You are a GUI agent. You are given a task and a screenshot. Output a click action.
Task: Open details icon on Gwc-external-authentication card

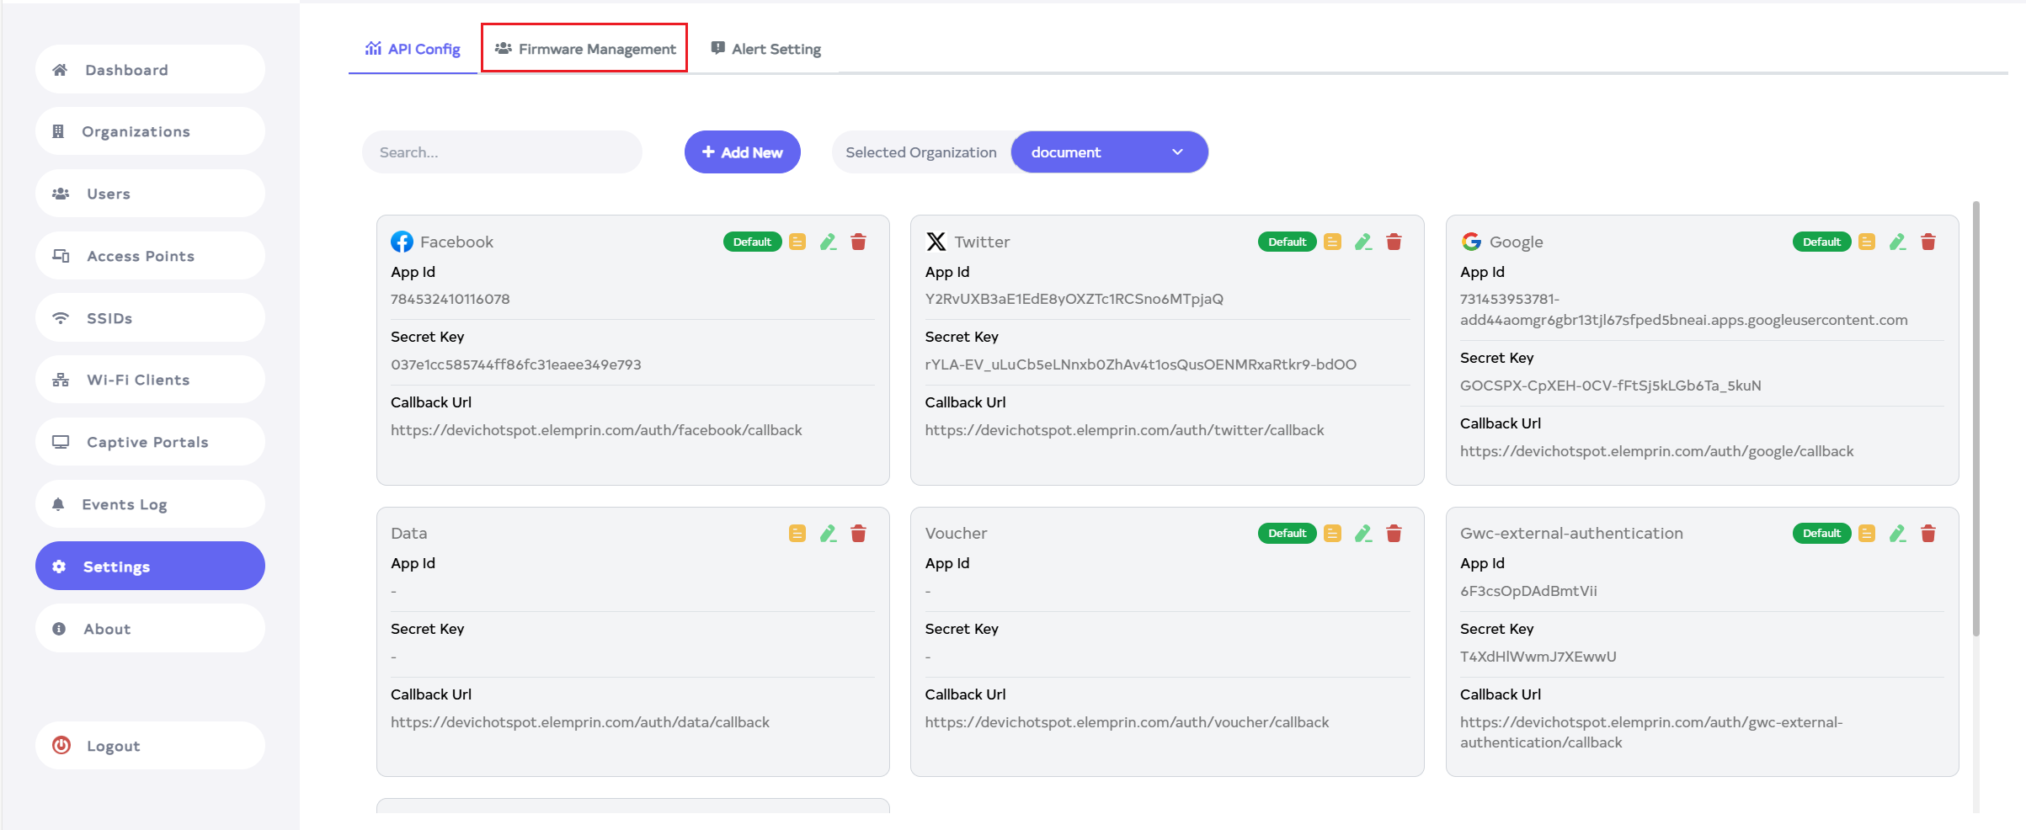pyautogui.click(x=1866, y=534)
